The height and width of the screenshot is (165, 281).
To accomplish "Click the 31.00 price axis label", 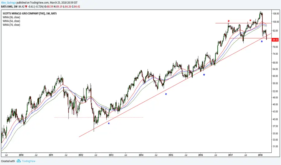I will [276, 146].
